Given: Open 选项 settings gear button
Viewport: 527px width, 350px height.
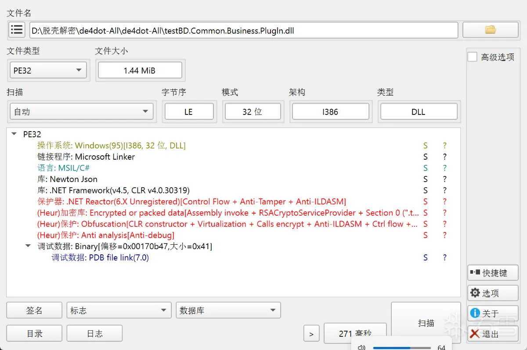Looking at the screenshot, I should pyautogui.click(x=493, y=293).
